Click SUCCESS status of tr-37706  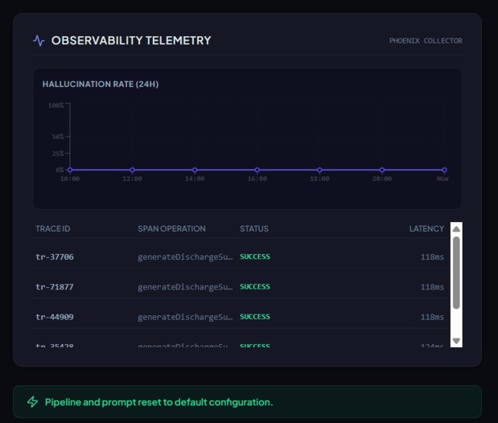[x=255, y=256]
